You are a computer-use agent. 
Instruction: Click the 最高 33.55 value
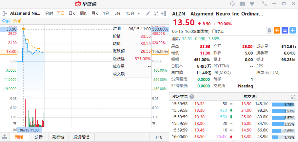pos(205,47)
